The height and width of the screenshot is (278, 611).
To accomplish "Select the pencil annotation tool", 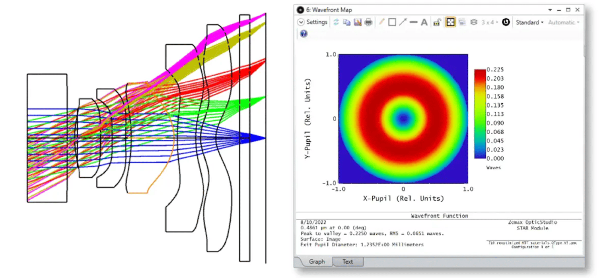I will coord(381,22).
